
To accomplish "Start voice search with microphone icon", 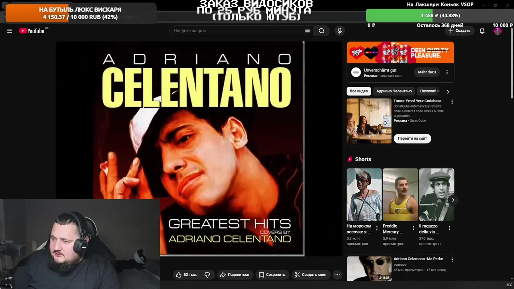I will [340, 31].
